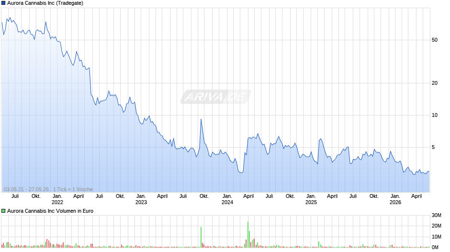Click the "Jan. 2022" time axis label
450x252 pixels.
[x=57, y=199]
